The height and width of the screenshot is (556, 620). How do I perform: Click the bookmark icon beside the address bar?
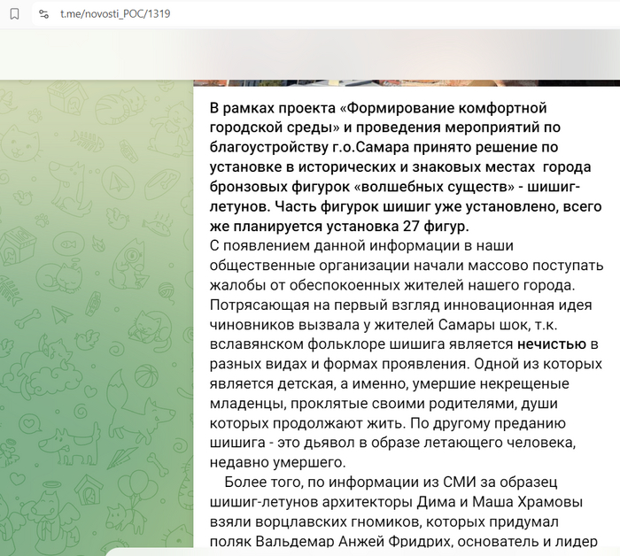(x=15, y=14)
